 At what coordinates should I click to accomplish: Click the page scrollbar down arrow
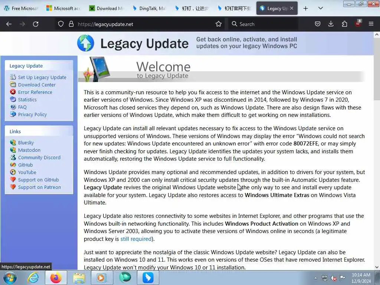tap(377, 267)
